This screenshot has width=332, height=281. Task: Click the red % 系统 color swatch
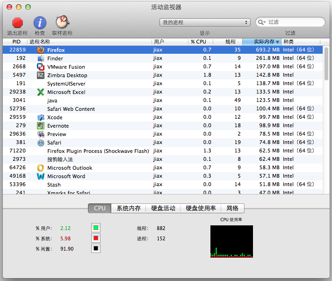95,238
